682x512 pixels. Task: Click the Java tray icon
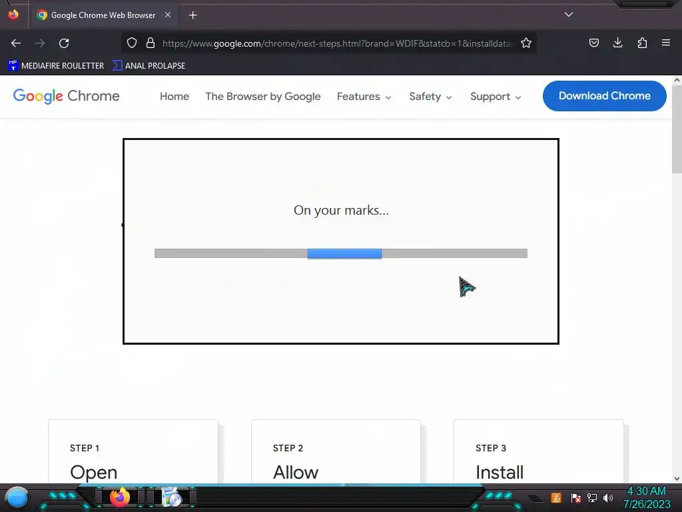coord(556,497)
